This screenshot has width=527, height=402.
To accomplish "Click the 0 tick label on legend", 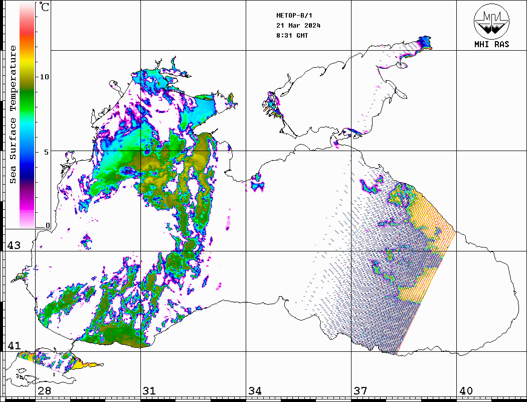I will click(48, 225).
